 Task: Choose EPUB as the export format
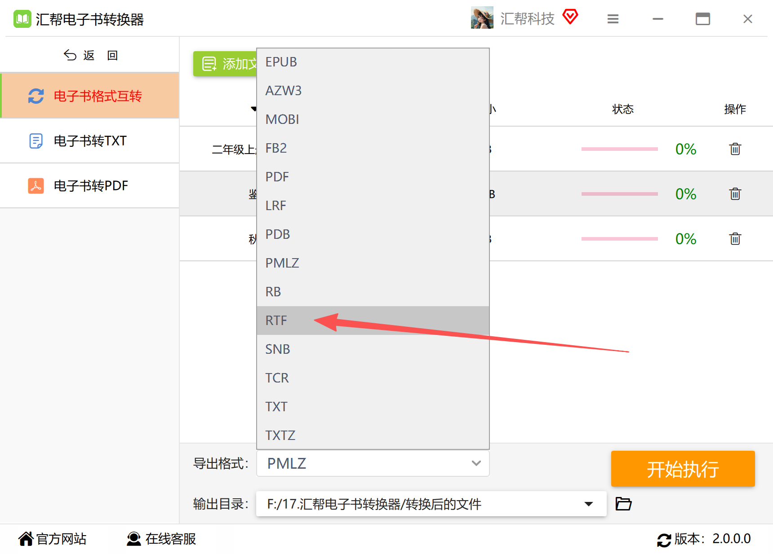(373, 62)
